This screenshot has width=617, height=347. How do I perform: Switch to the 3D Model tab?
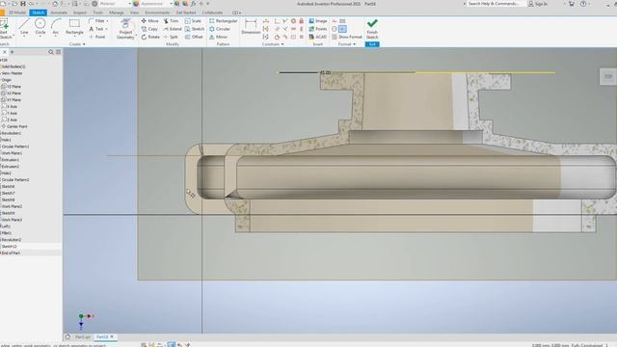coord(17,13)
